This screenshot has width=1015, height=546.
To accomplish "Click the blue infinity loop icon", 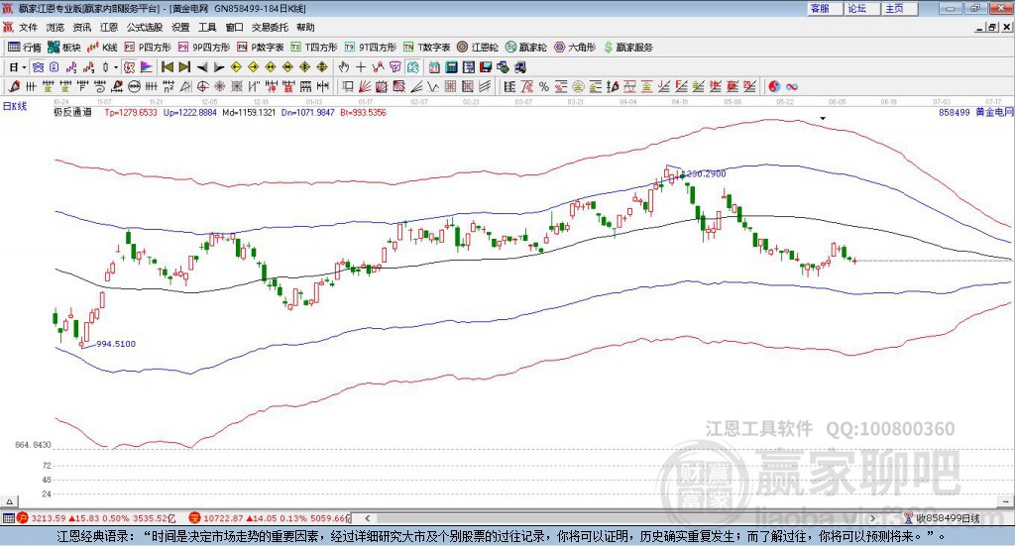I will (792, 86).
